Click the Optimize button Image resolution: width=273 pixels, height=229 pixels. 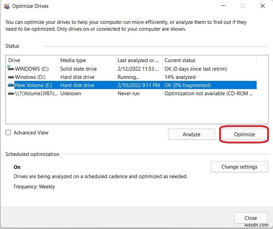click(x=244, y=134)
